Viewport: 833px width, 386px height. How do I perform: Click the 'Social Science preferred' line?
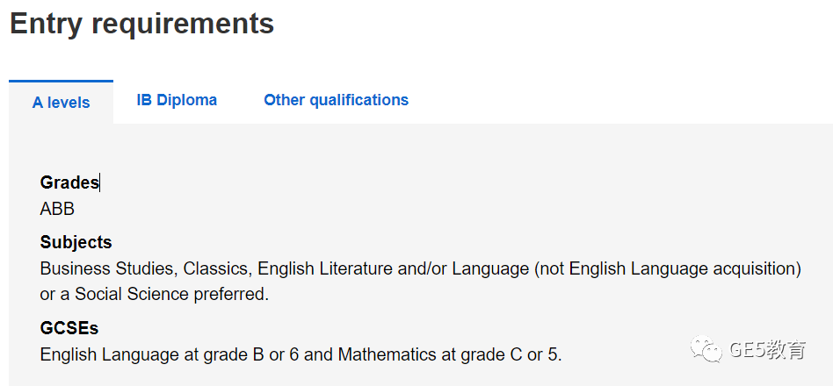[155, 294]
